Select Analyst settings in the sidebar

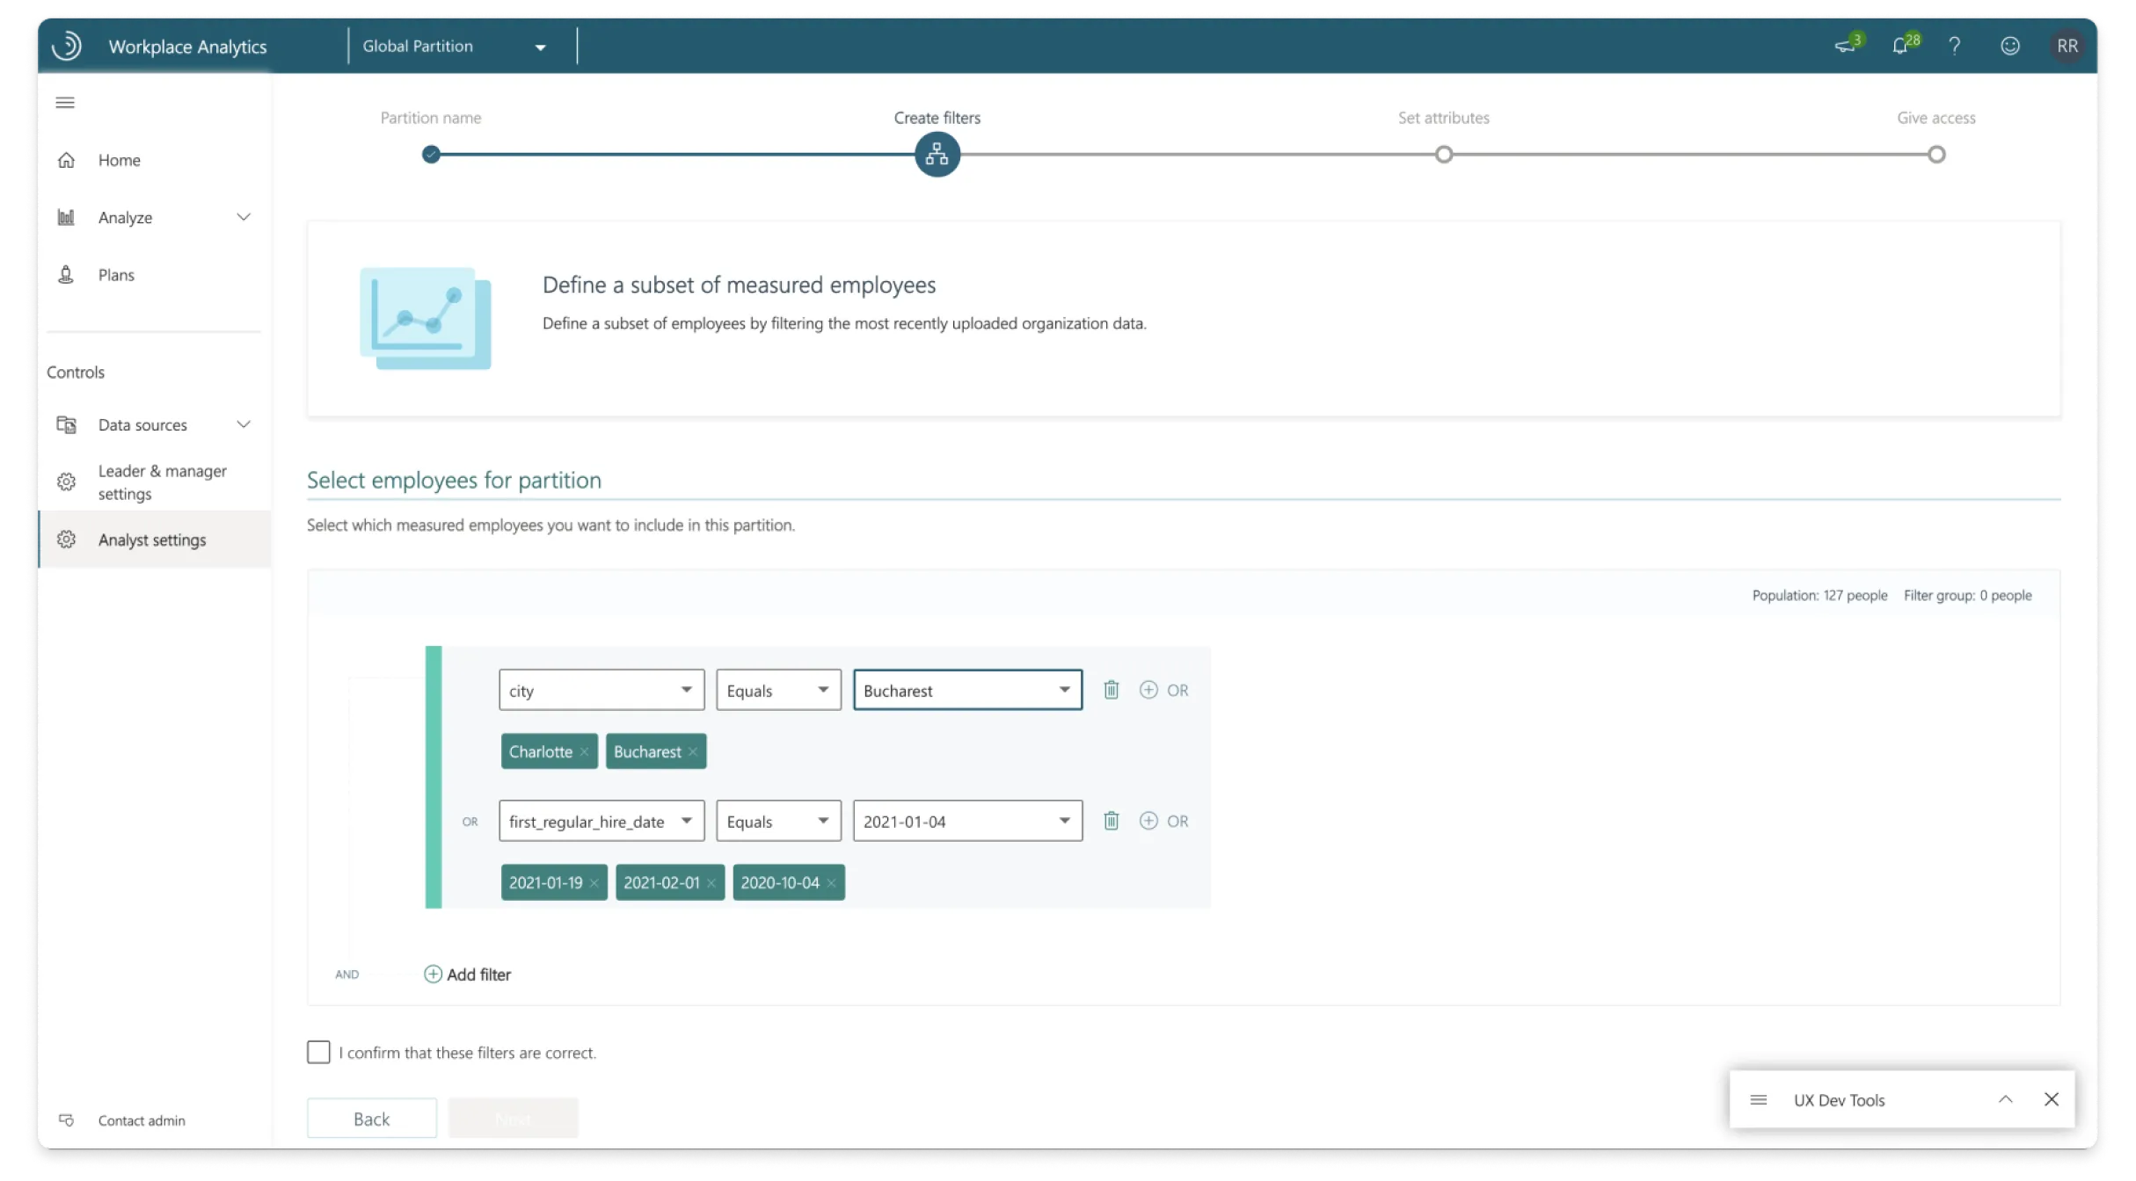pos(152,540)
